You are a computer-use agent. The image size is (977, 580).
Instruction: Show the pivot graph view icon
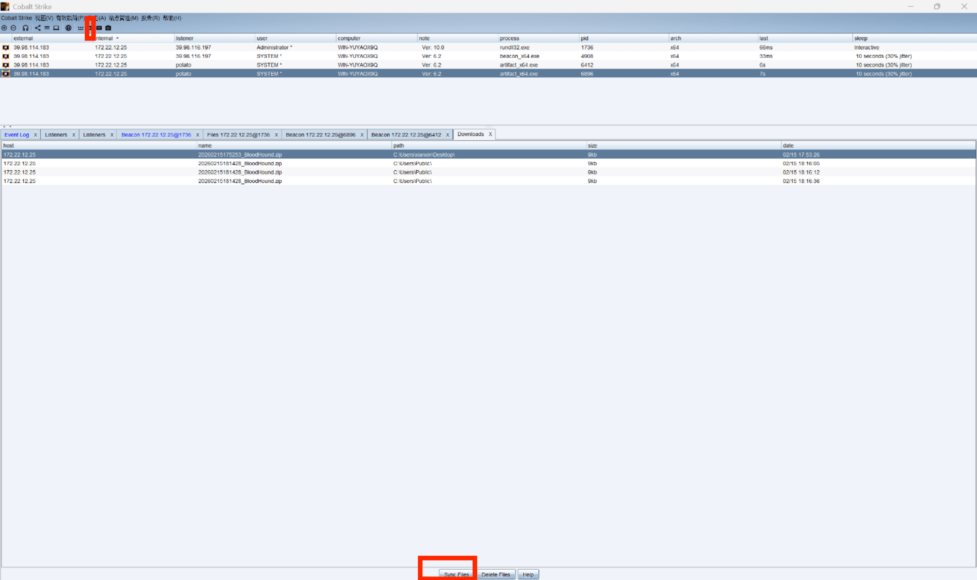tap(37, 28)
